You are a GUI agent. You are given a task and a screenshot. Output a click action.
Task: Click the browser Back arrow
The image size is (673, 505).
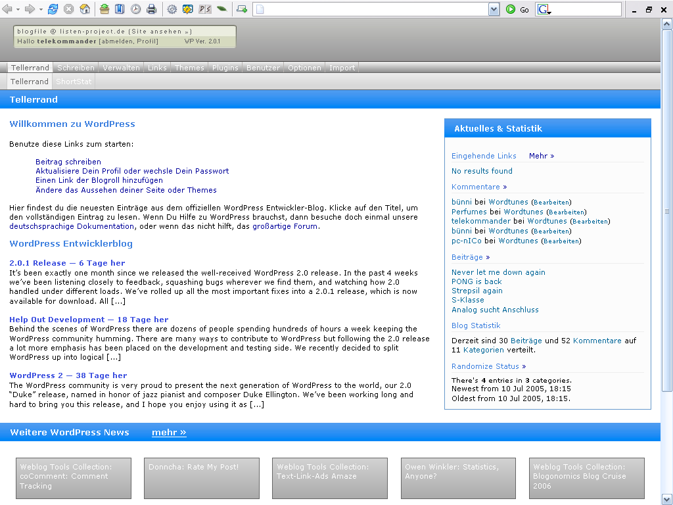7,9
